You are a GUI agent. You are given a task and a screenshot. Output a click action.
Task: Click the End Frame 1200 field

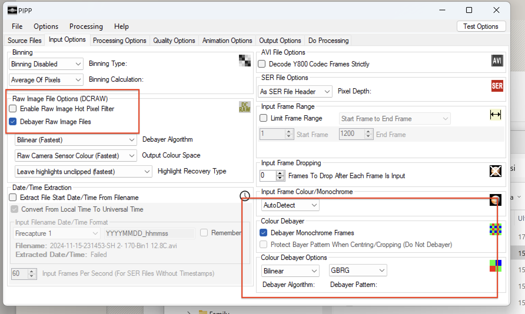click(352, 134)
